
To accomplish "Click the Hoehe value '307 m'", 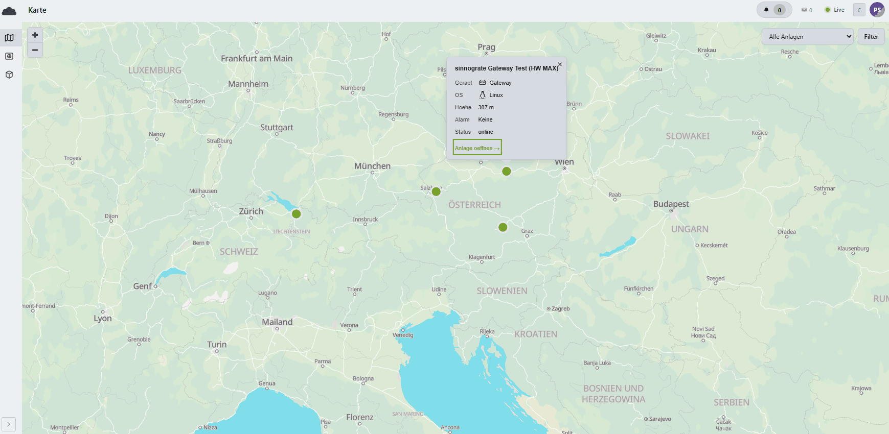I will coord(486,107).
